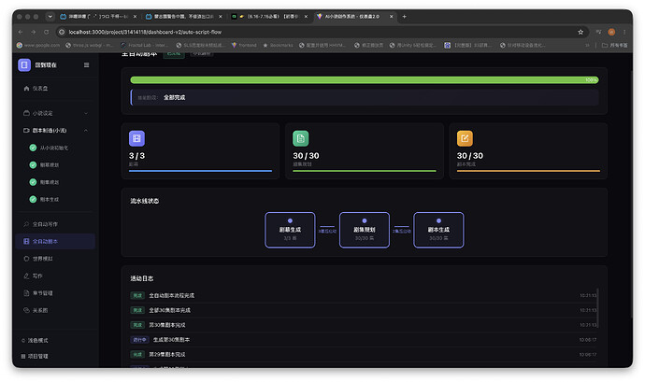The height and width of the screenshot is (382, 645).
Task: Open 关系图 via its sidebar icon
Action: click(x=27, y=310)
